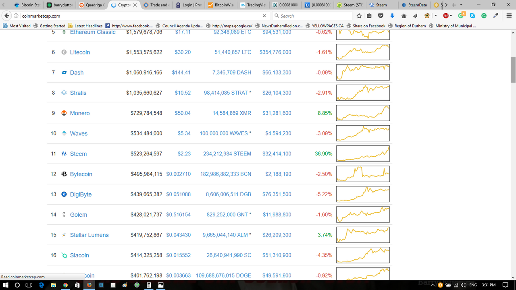The image size is (516, 290).
Task: Click the page vertical scrollbar thumb
Action: [x=513, y=69]
